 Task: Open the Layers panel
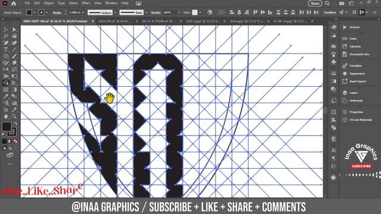click(x=353, y=93)
